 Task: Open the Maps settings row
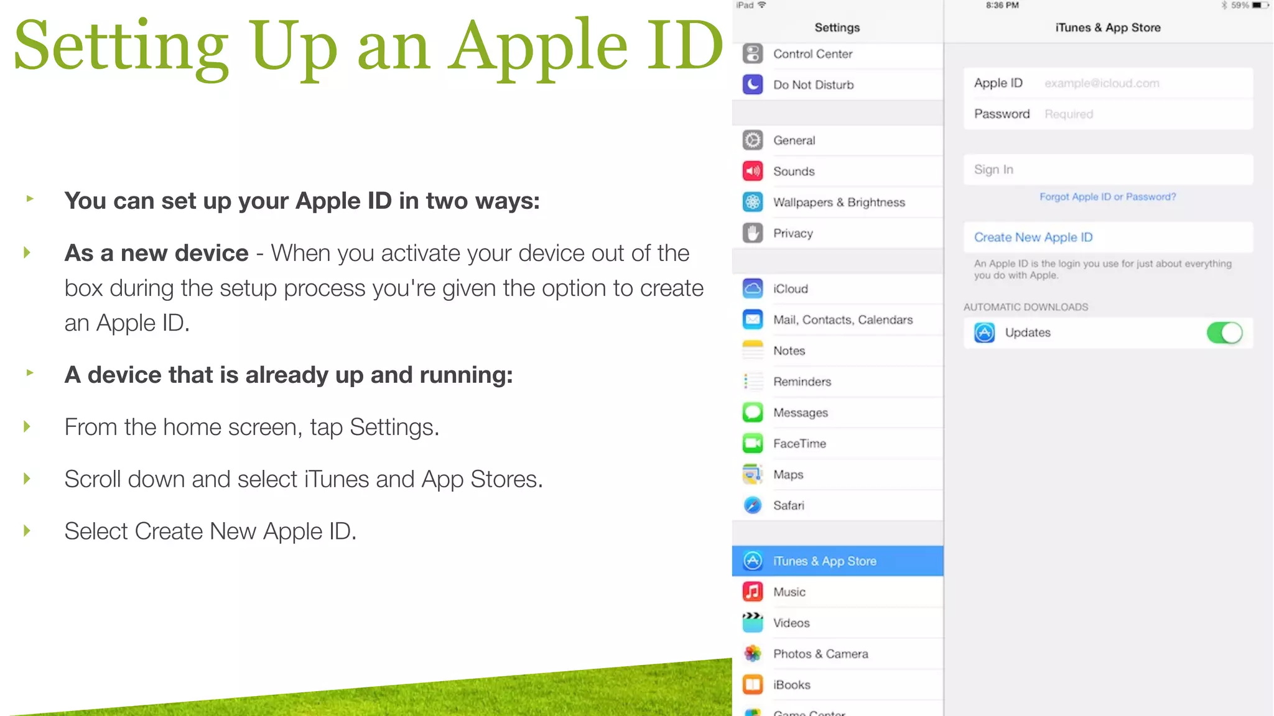[x=838, y=474]
